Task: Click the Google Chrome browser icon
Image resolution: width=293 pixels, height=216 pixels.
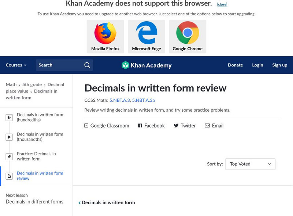Action: [188, 33]
